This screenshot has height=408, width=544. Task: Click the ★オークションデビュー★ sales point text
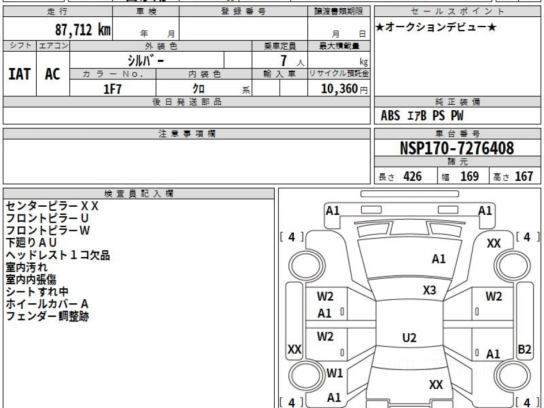pyautogui.click(x=436, y=28)
